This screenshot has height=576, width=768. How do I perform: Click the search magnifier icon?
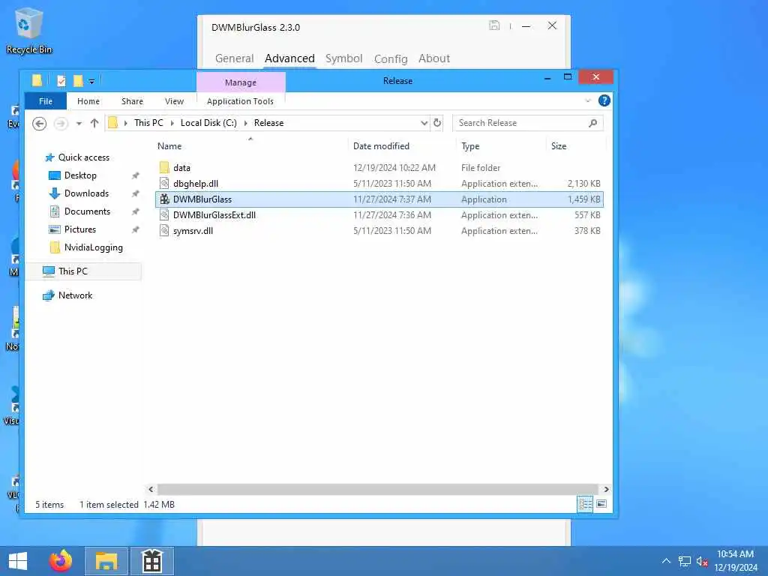(x=592, y=123)
